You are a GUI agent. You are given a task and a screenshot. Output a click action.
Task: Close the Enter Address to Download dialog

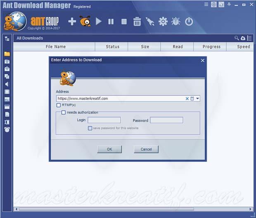[202, 61]
